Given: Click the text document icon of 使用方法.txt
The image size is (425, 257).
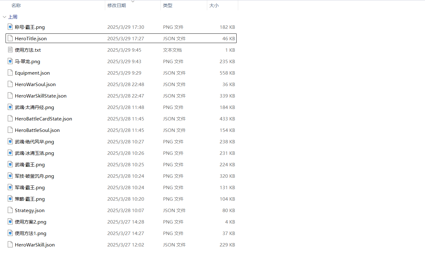Looking at the screenshot, I should pos(10,50).
